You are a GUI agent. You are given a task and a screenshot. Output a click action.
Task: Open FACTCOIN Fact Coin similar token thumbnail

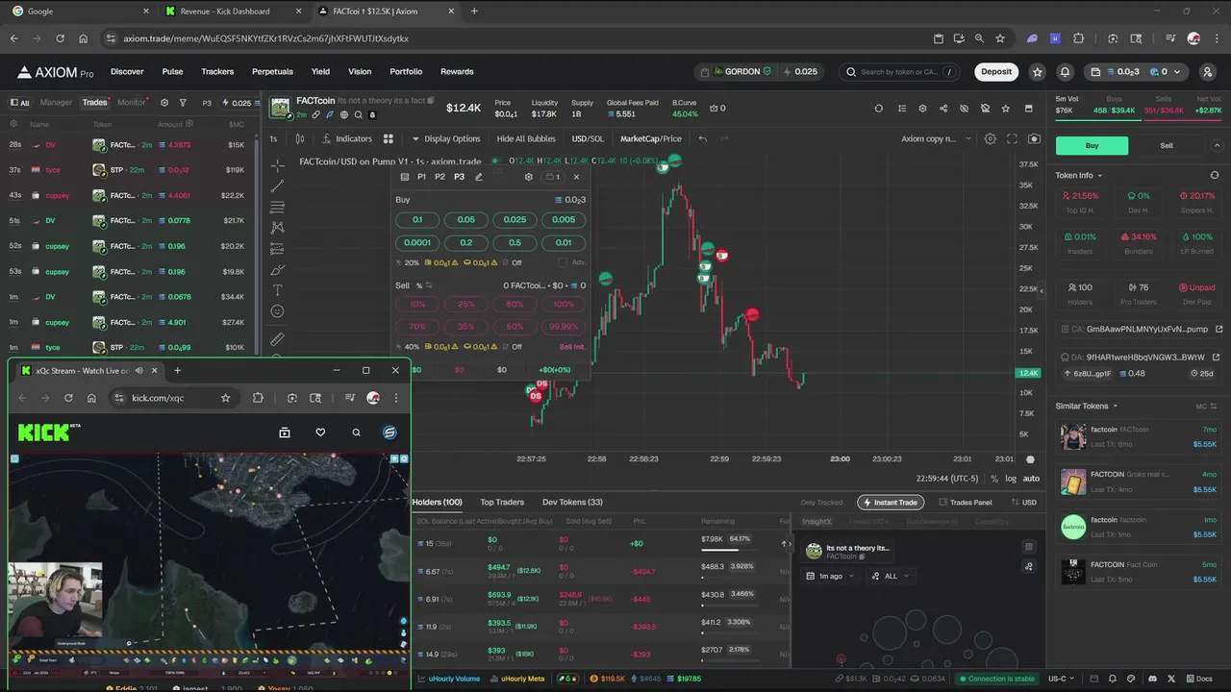[x=1073, y=572]
